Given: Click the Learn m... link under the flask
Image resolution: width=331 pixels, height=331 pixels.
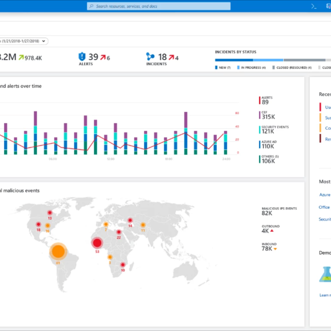Looking at the screenshot, I should point(325,295).
